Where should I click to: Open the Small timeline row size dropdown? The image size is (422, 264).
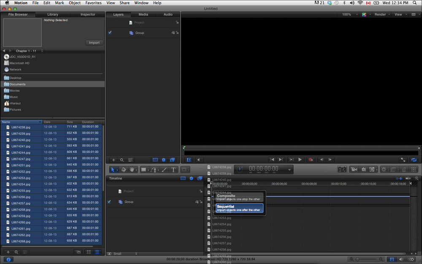pyautogui.click(x=122, y=254)
